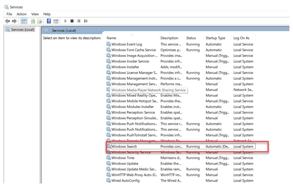The width and height of the screenshot is (293, 187).
Task: Sort by the Startup Type column header
Action: pos(215,38)
